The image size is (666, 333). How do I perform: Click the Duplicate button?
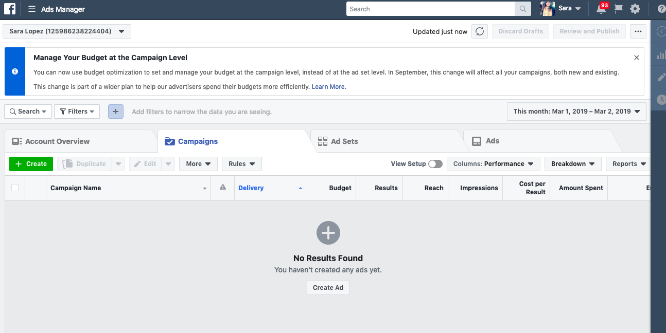(85, 164)
